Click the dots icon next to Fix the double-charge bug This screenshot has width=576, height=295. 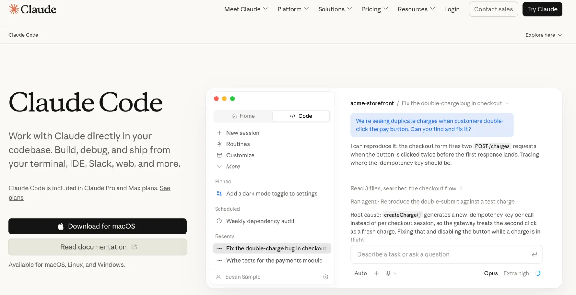[219, 248]
